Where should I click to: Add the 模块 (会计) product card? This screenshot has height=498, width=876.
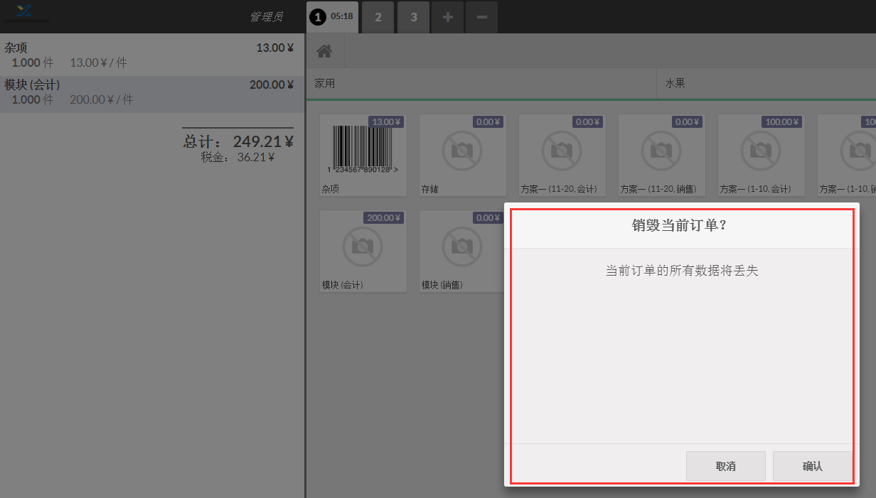(363, 251)
